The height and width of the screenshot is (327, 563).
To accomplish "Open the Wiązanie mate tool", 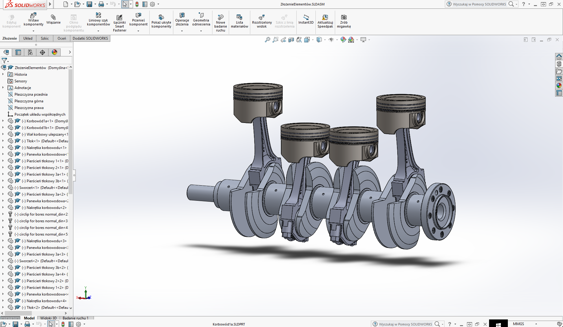I will (x=53, y=19).
